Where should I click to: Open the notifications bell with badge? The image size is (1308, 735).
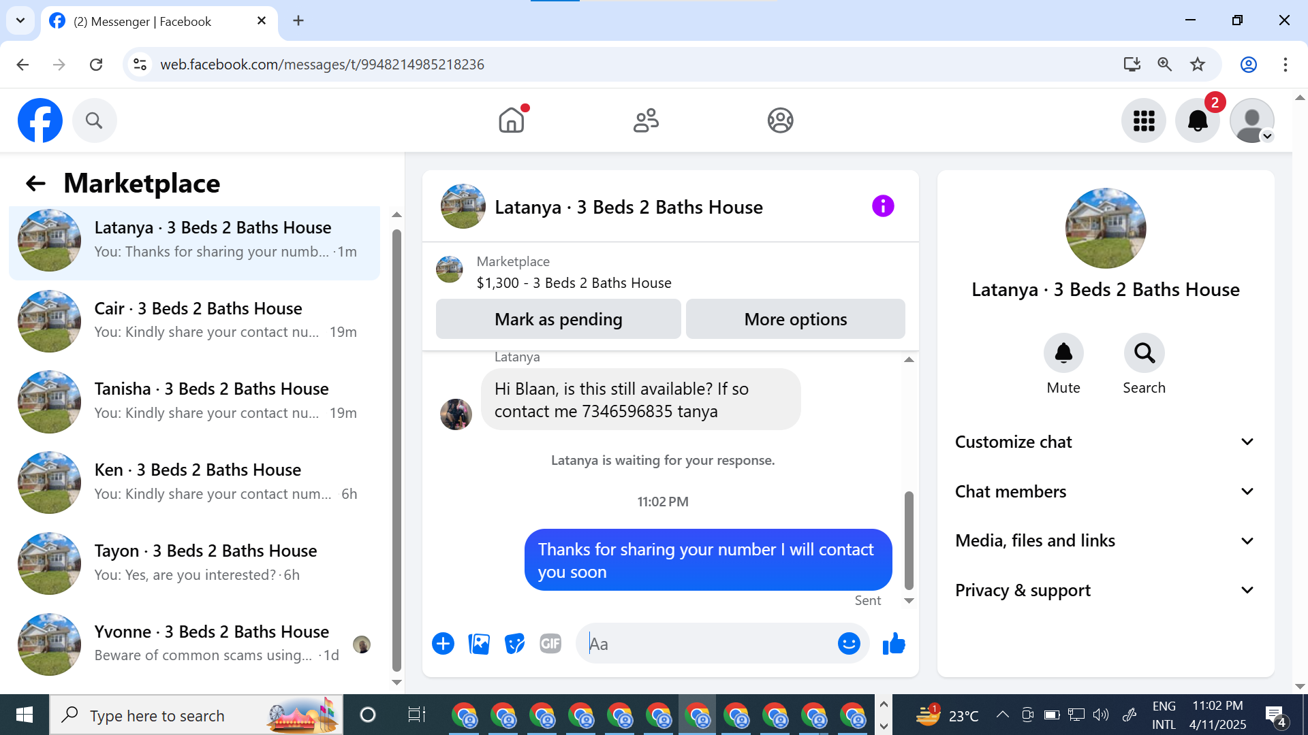1198,120
